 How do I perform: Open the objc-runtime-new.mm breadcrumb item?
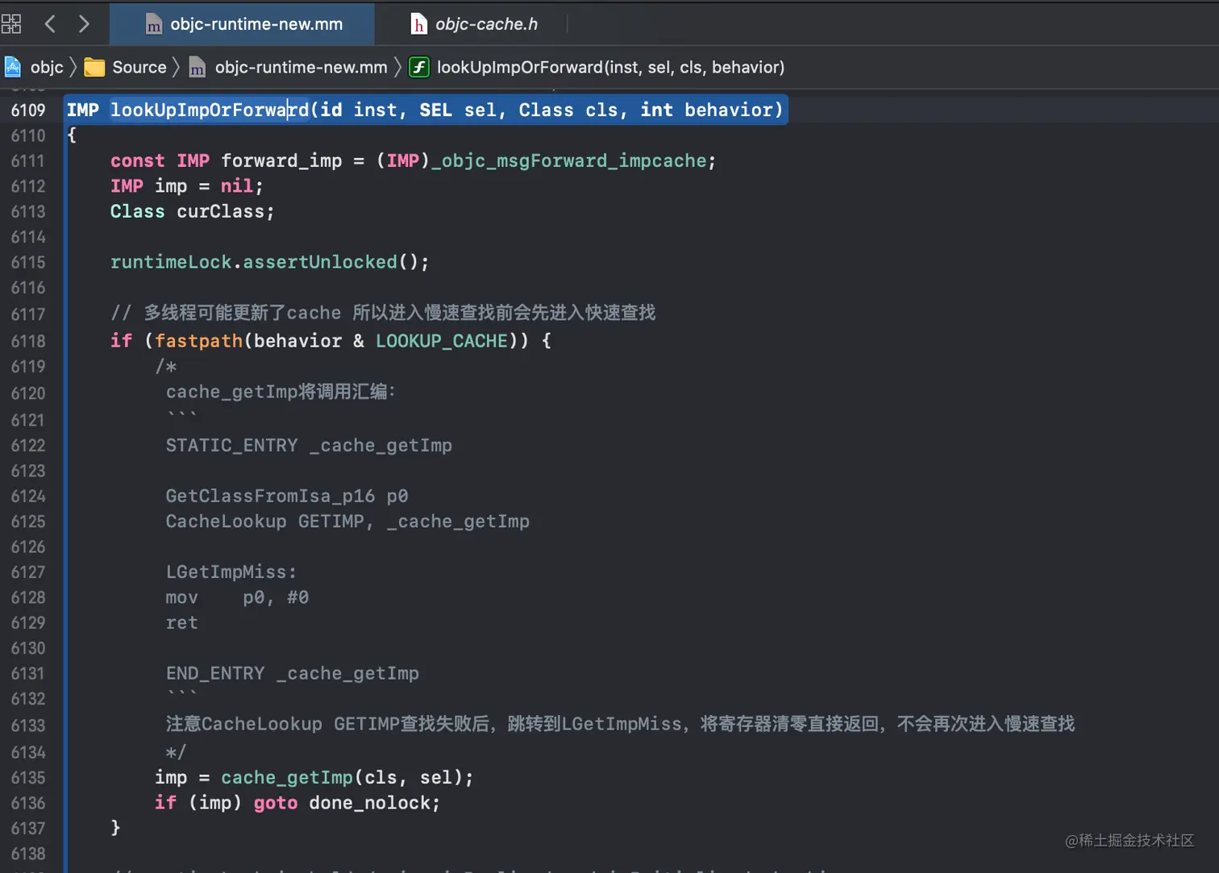pyautogui.click(x=301, y=67)
